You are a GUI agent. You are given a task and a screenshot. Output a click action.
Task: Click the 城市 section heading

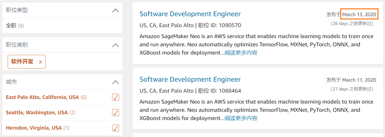point(11,82)
